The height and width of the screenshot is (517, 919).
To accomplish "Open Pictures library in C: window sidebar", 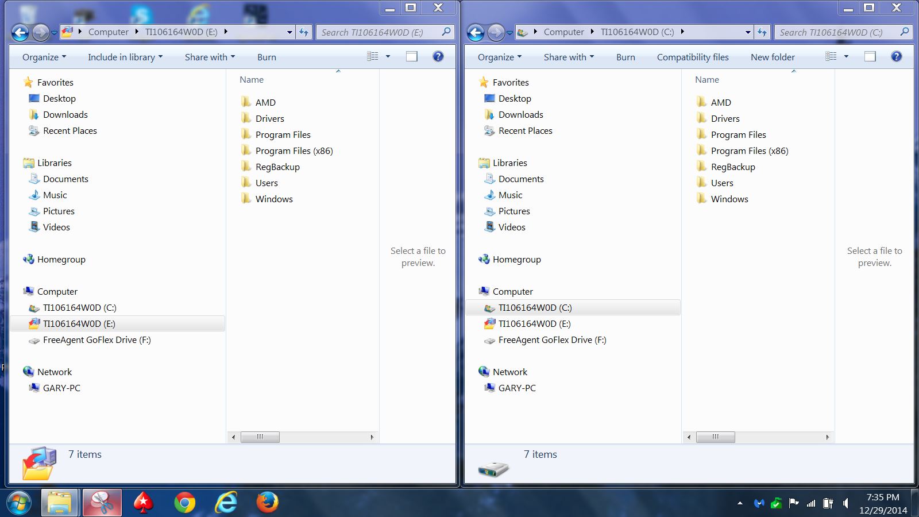I will coord(507,211).
